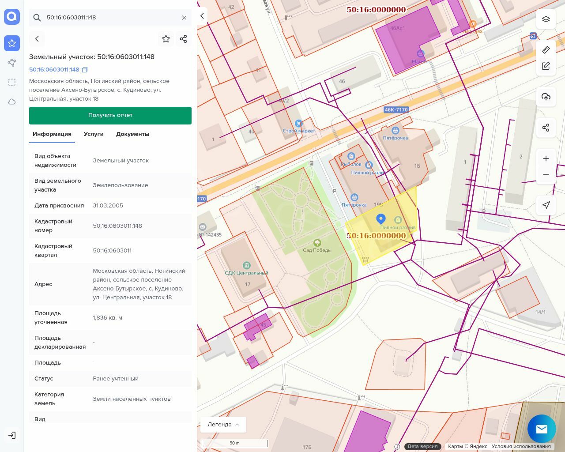
Task: Add this land plot to favorites
Action: coord(166,39)
